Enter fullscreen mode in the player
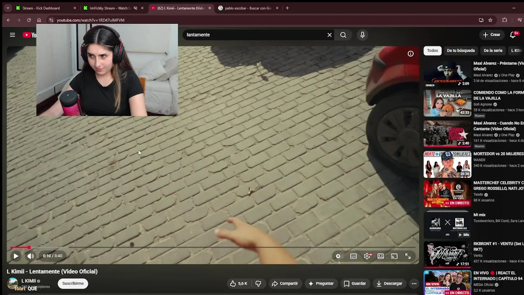Image resolution: width=524 pixels, height=295 pixels. coord(408,256)
